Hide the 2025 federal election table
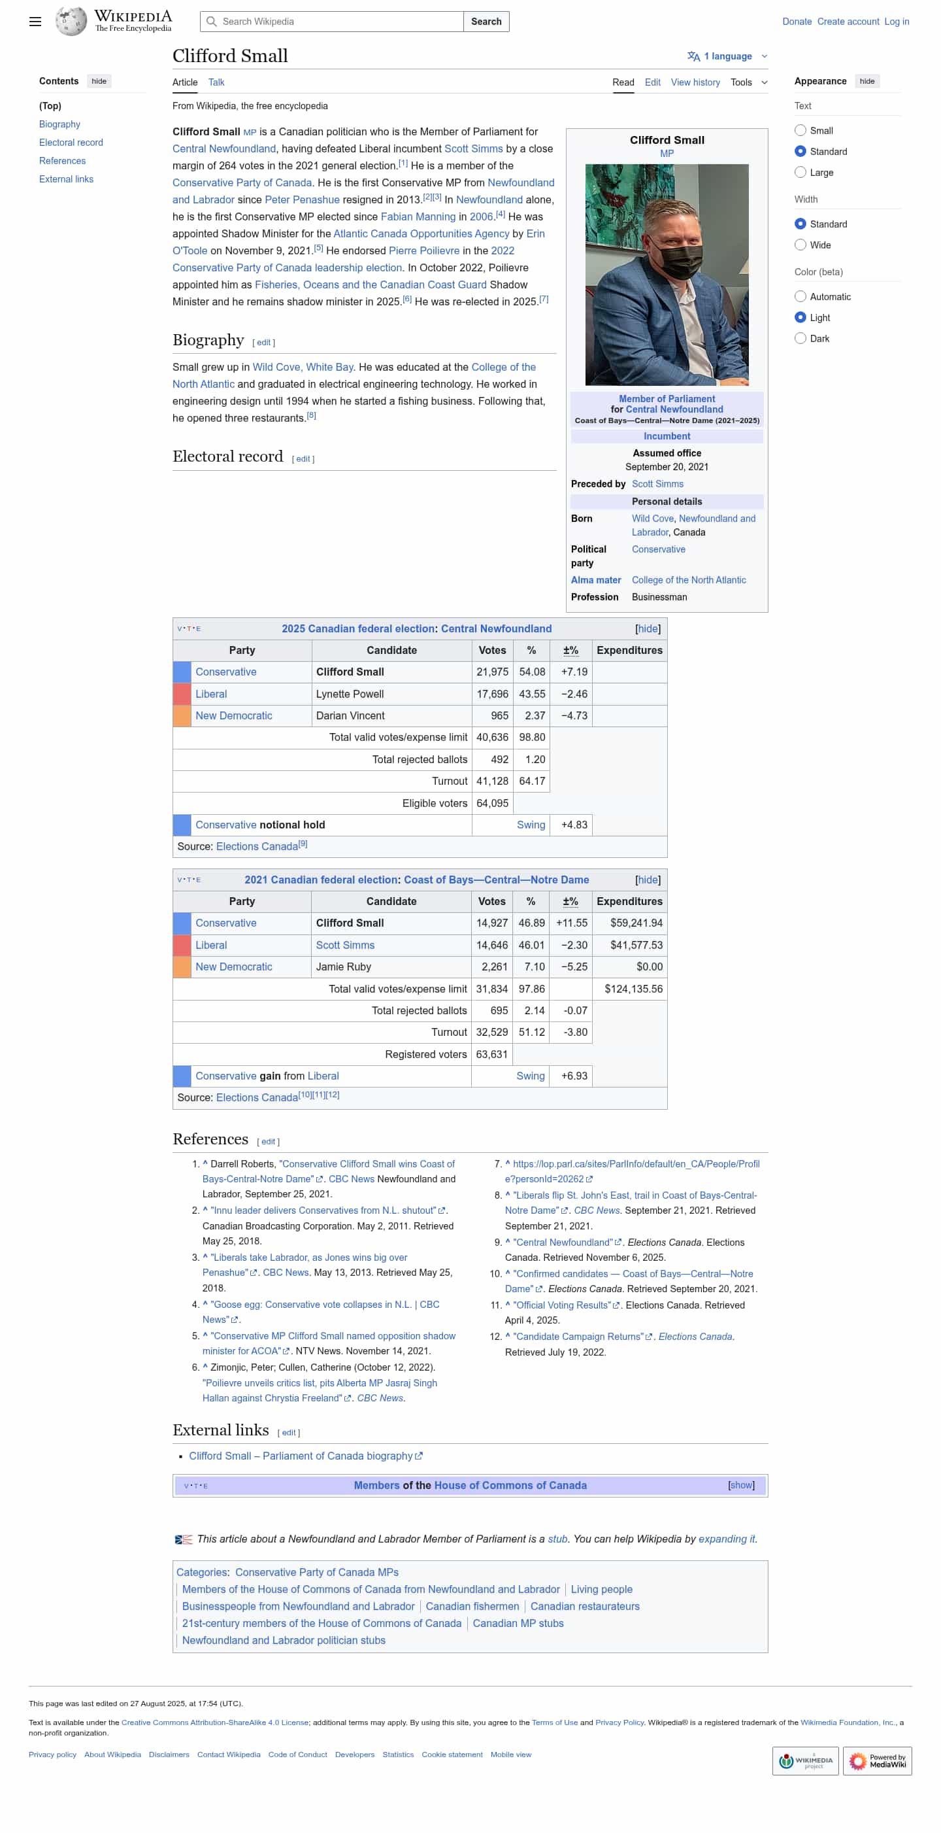 pyautogui.click(x=647, y=629)
